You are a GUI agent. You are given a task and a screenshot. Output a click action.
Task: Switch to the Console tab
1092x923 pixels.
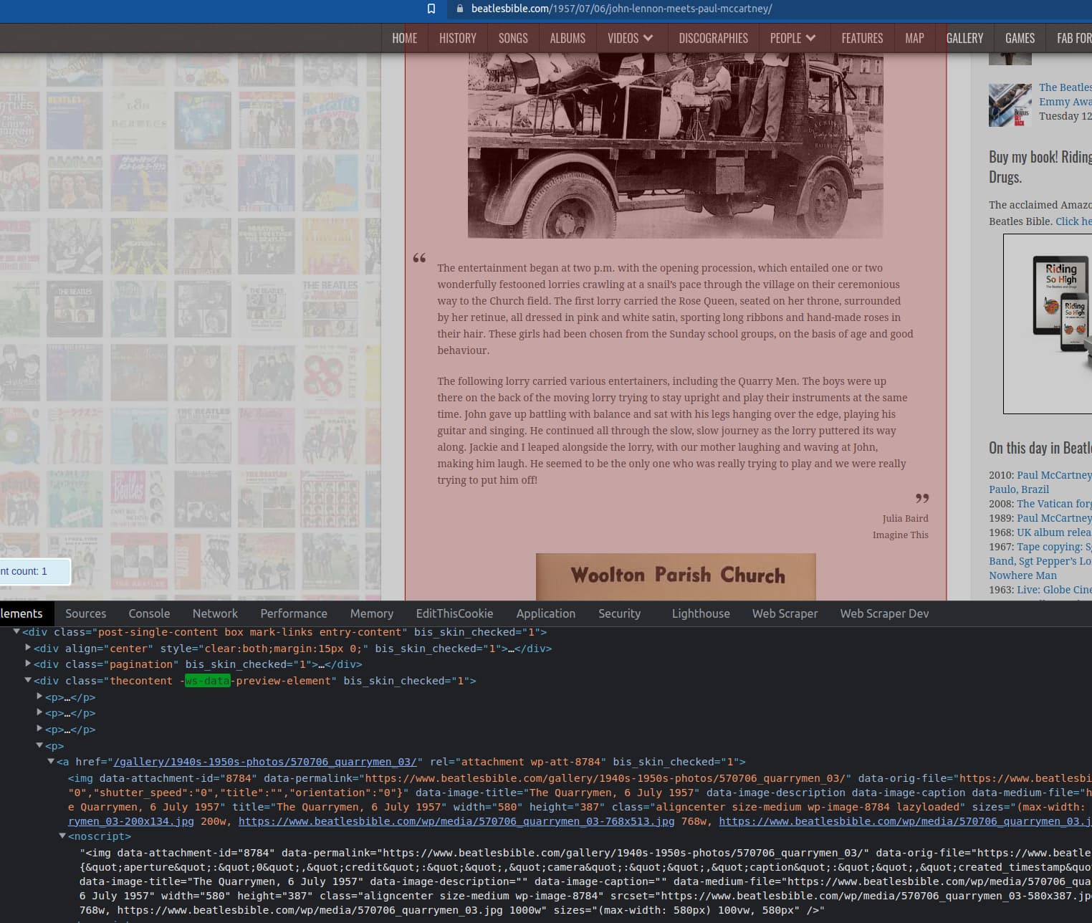149,613
